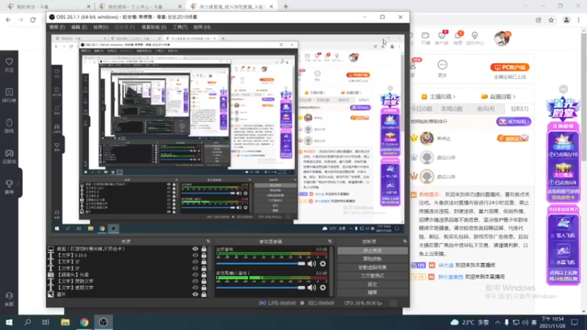
Task: Open 客户端 icon in Douyu header
Action: pyautogui.click(x=442, y=35)
